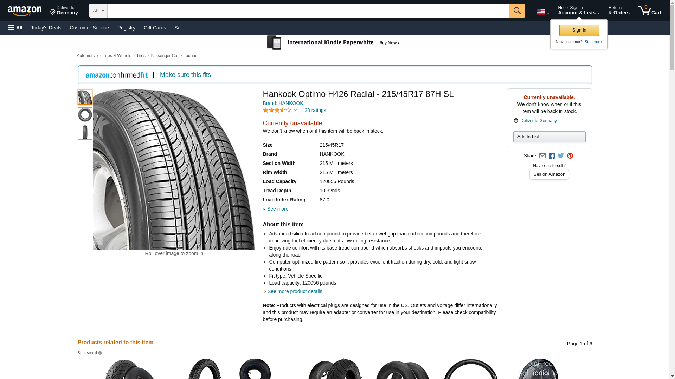The width and height of the screenshot is (675, 379).
Task: Open Today's Deals in navigation bar
Action: (46, 28)
